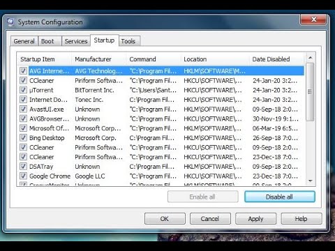Select the AVGBrowser... row name
Viewport: 335px width, 251px height.
[50, 119]
